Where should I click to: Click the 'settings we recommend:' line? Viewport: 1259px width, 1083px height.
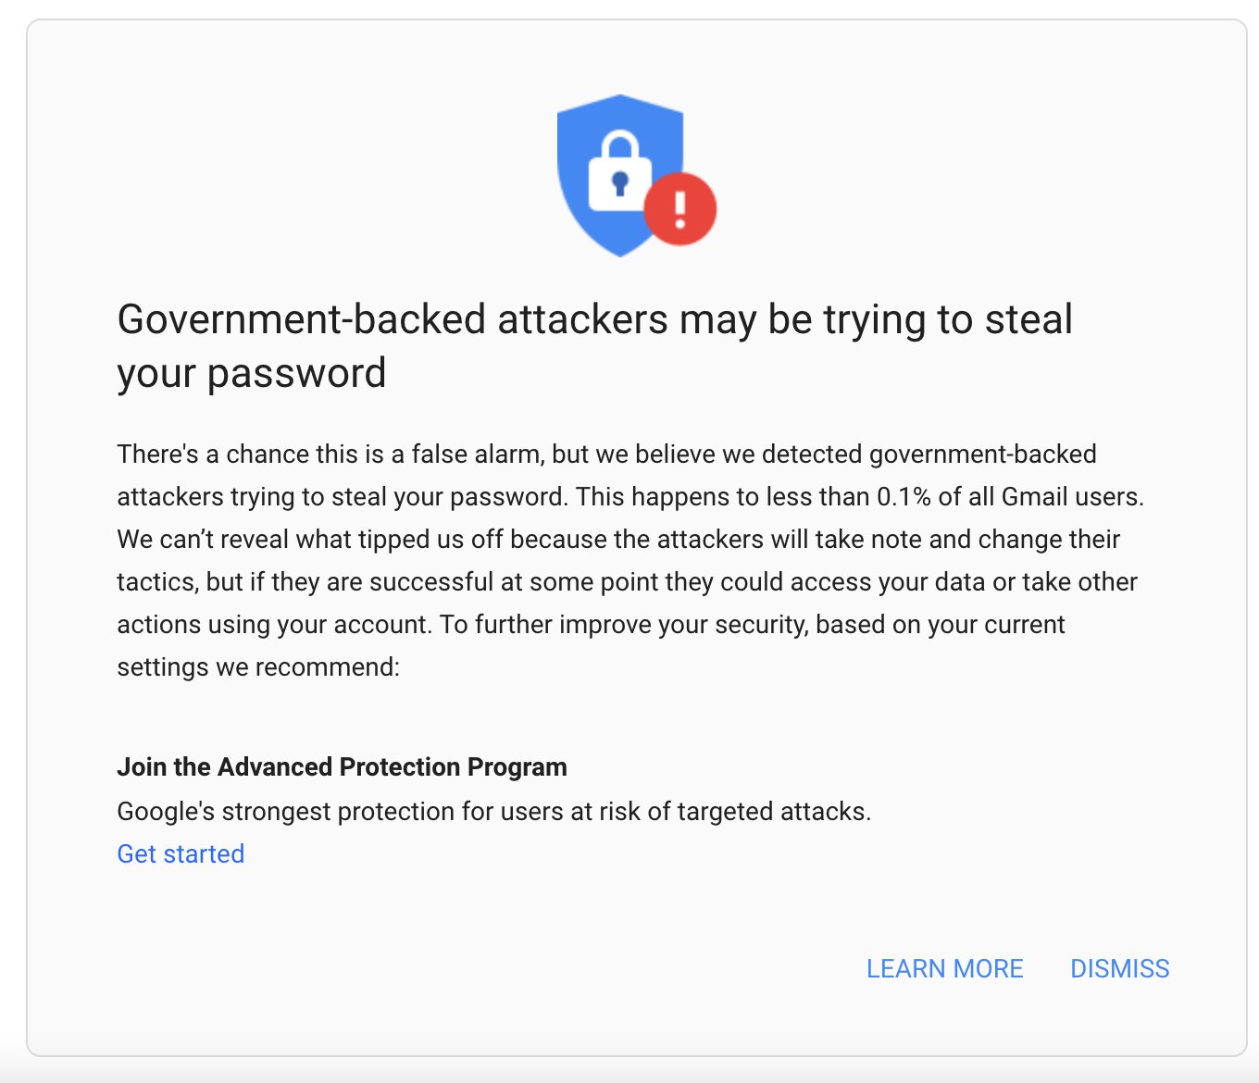(x=258, y=666)
